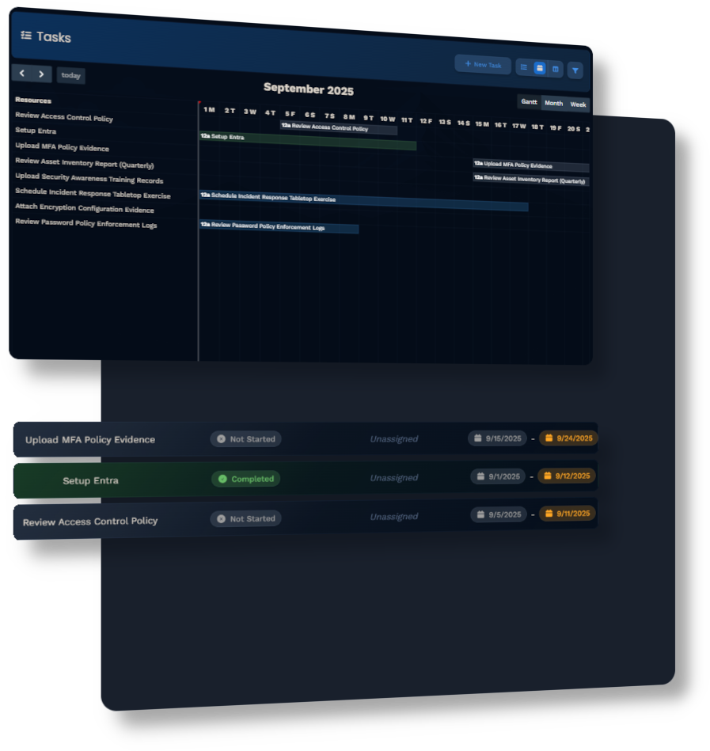
Task: Click Not Started status on Upload MFA row
Action: coord(245,438)
